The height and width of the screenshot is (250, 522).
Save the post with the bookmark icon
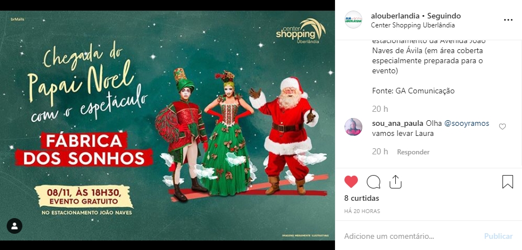point(507,182)
